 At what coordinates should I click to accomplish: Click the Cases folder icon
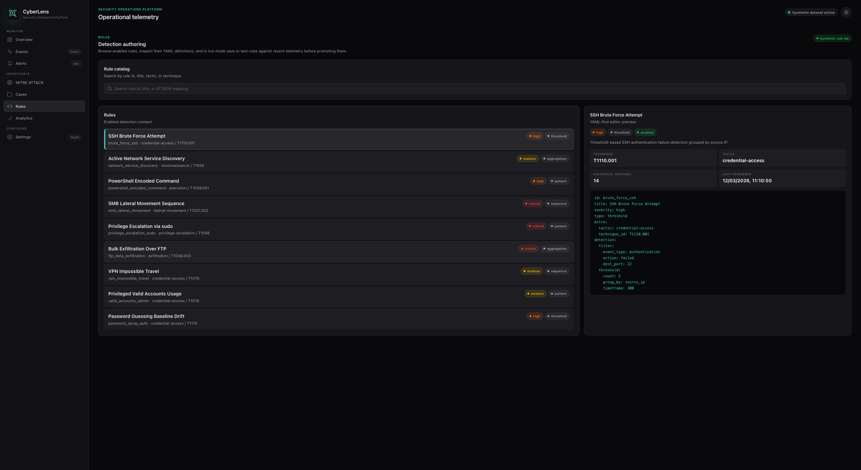click(10, 94)
